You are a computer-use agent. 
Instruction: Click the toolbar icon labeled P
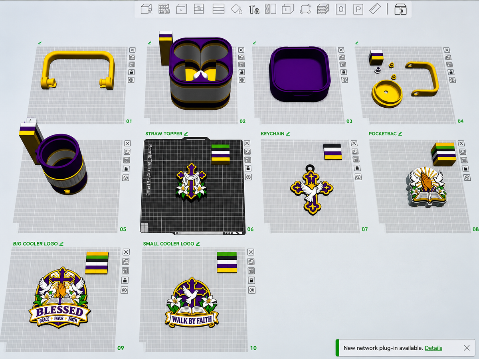pos(358,9)
